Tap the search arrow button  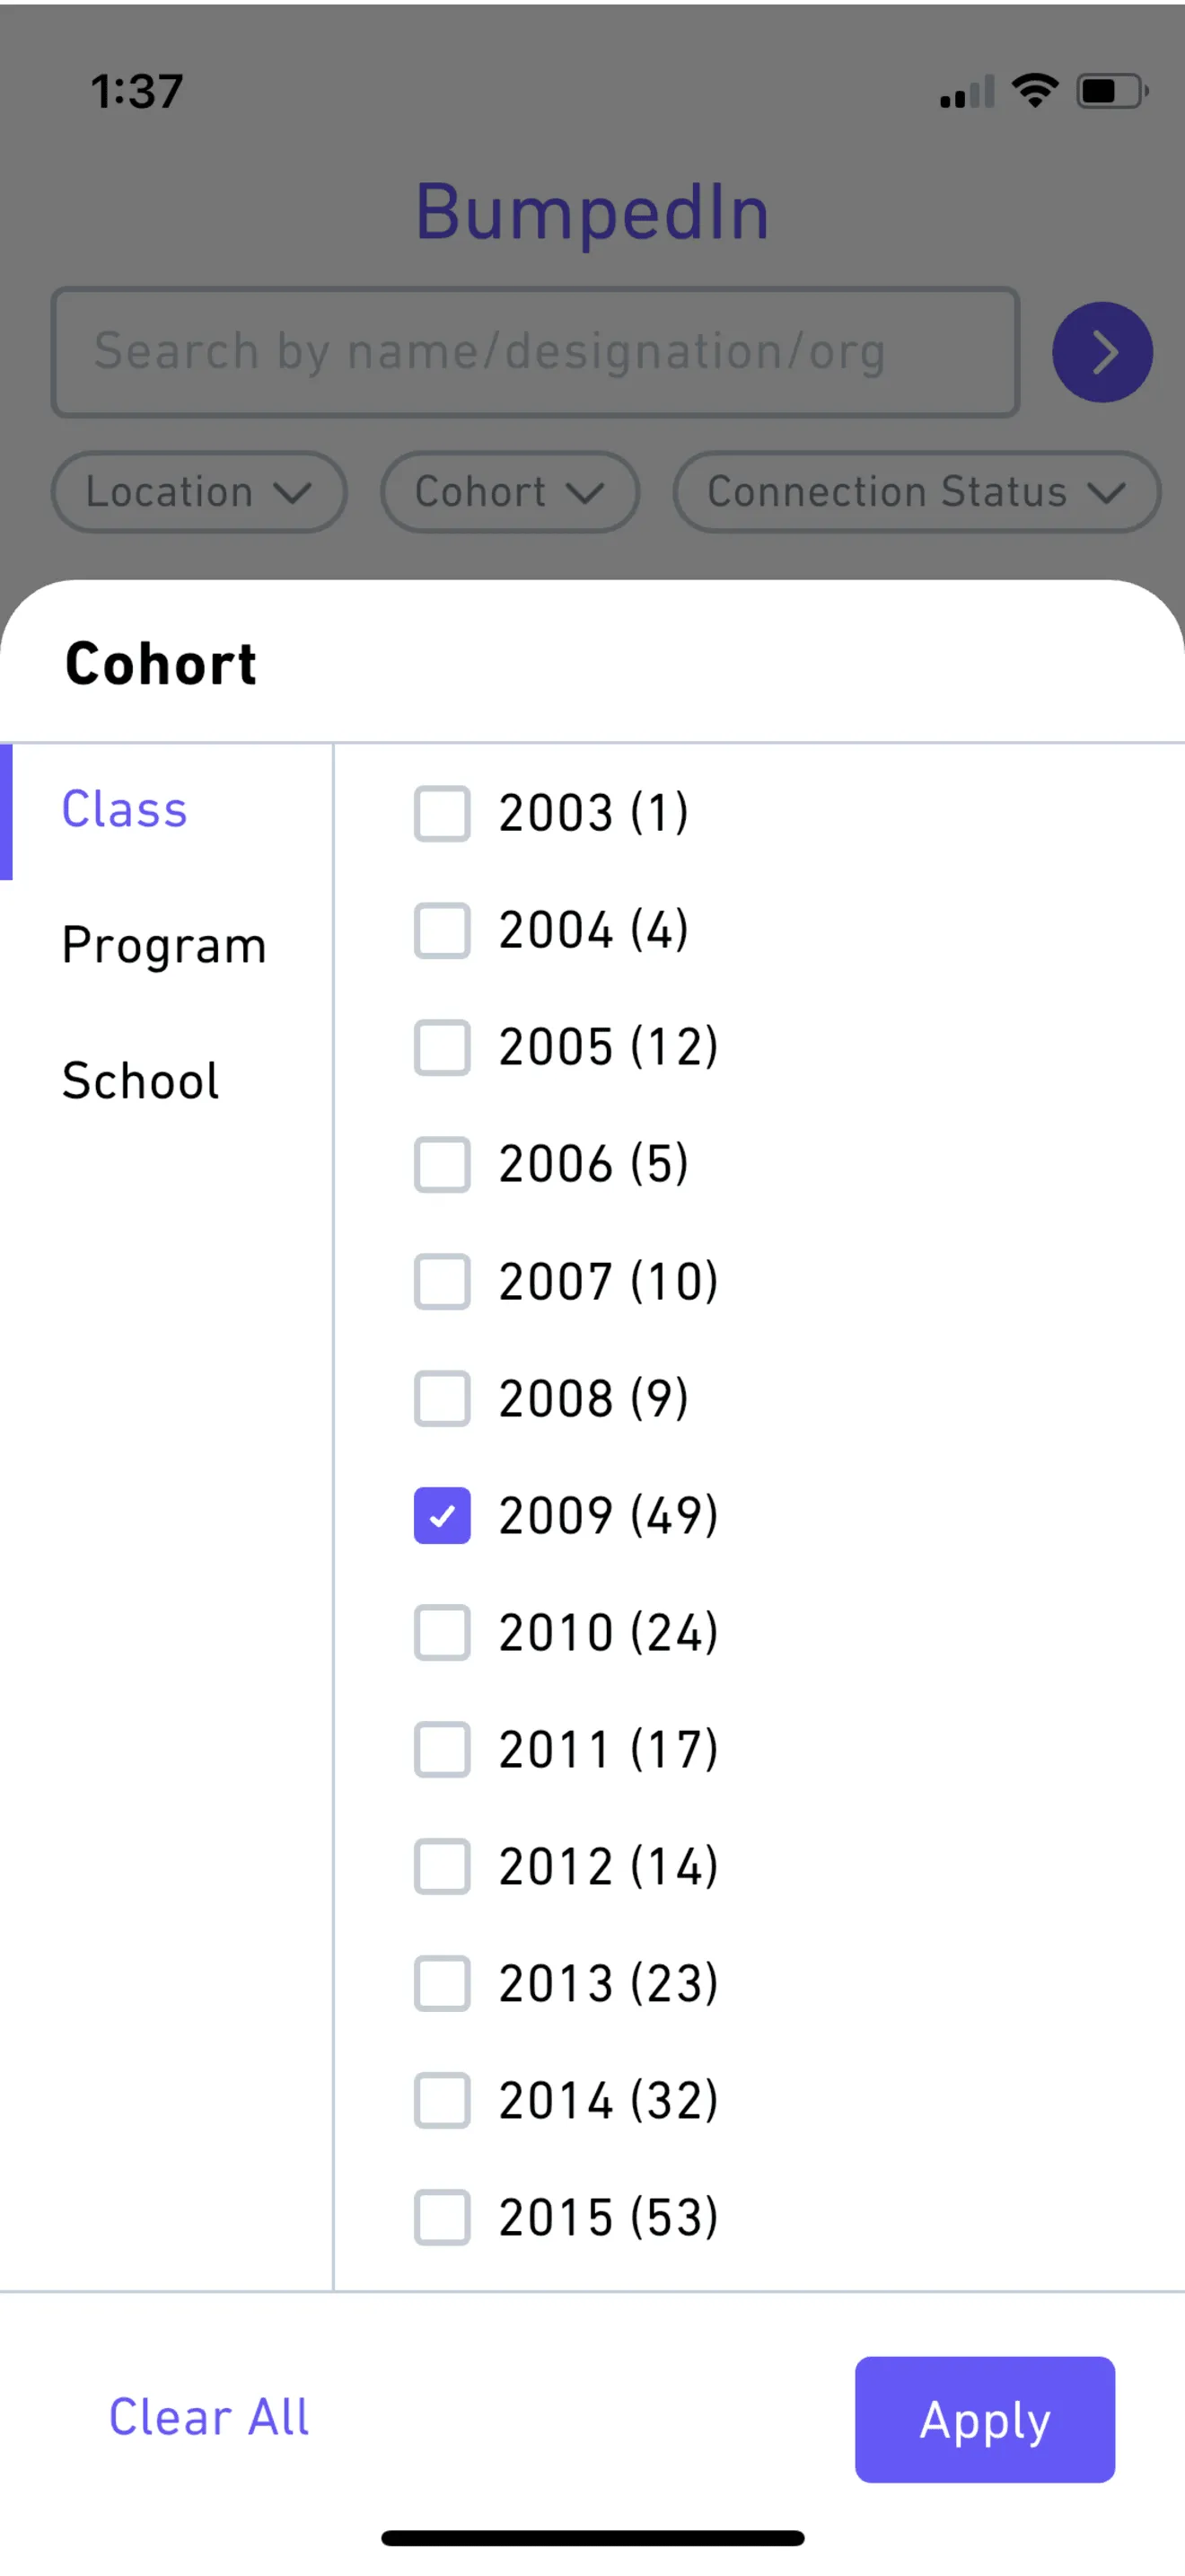coord(1102,352)
